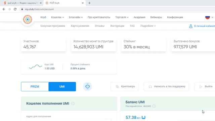Select the PRIZM tab
Screen dimensions: 215x121
tap(35, 87)
